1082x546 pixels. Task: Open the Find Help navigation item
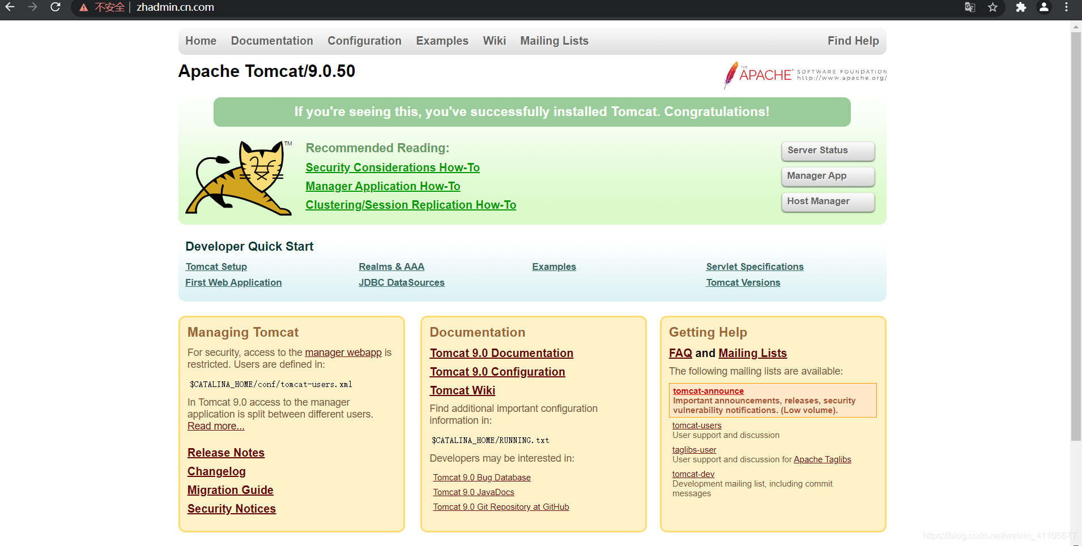pos(853,41)
